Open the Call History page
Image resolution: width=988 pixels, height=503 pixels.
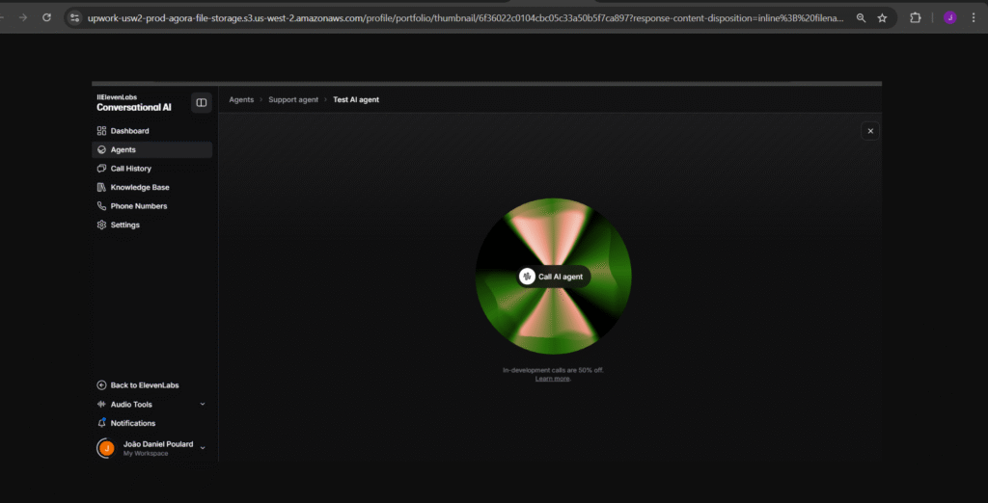click(130, 169)
